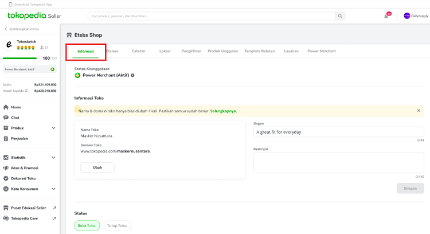Click the Saldo value Rp521.109.000
Screen dimensions: 430x234
pyautogui.click(x=45, y=85)
